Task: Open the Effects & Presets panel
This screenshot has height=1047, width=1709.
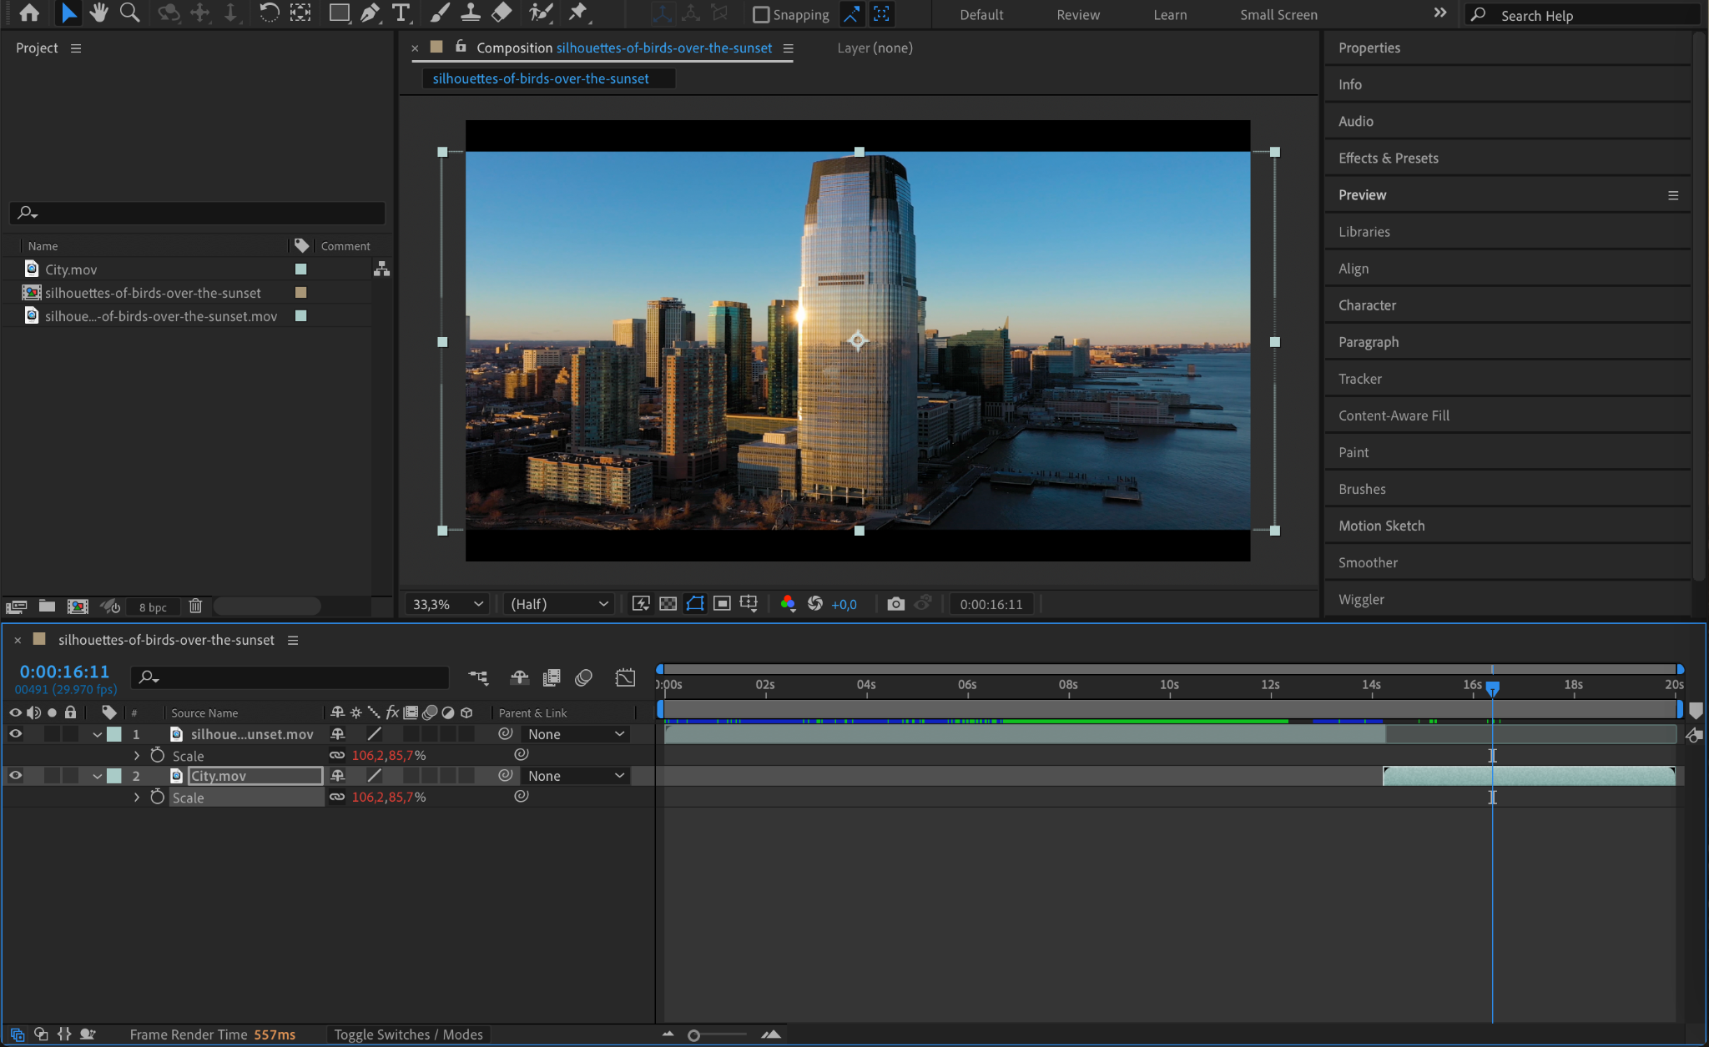Action: coord(1388,158)
